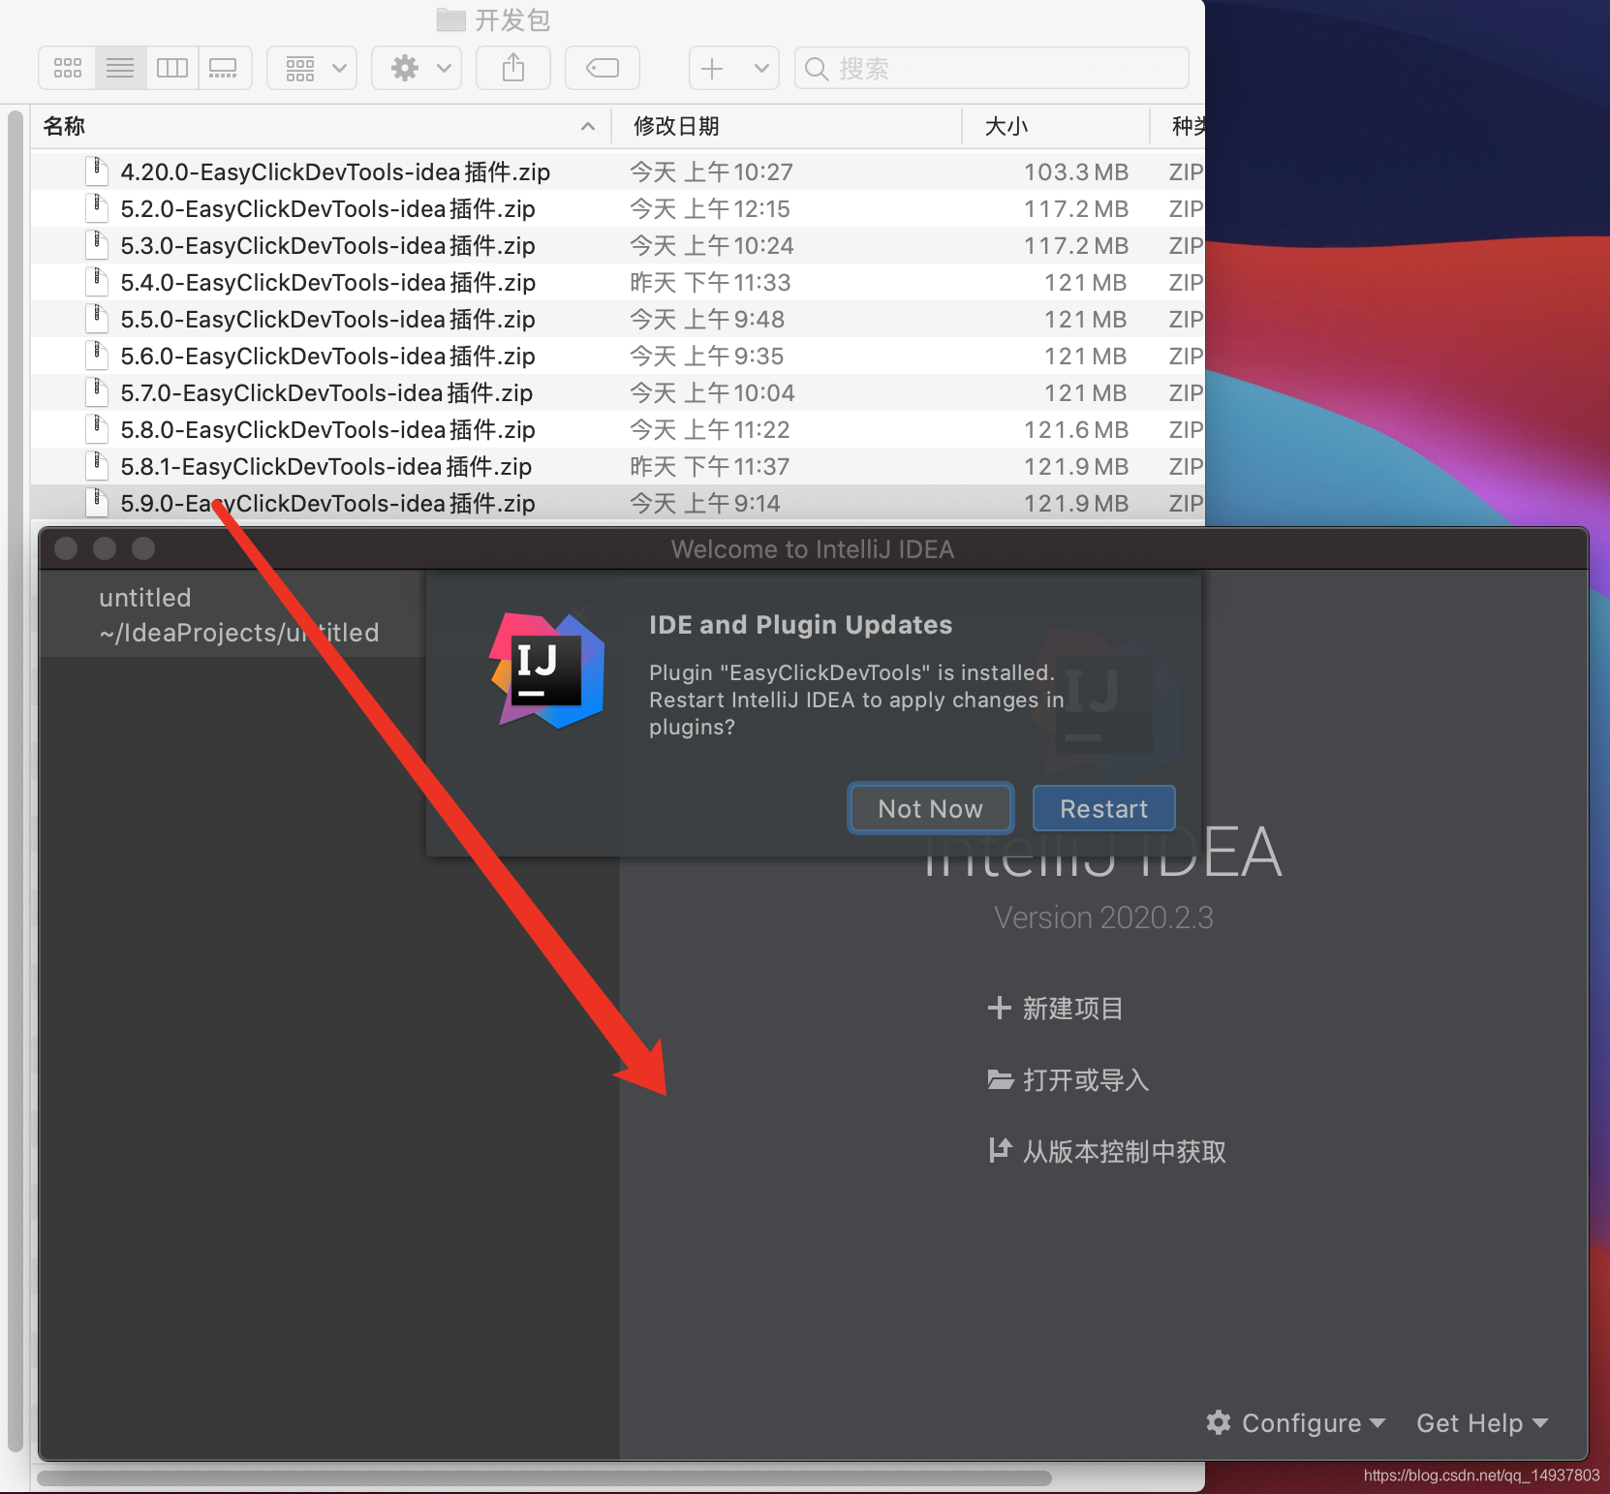The width and height of the screenshot is (1610, 1494).
Task: Open recent project untitled
Action: point(232,614)
